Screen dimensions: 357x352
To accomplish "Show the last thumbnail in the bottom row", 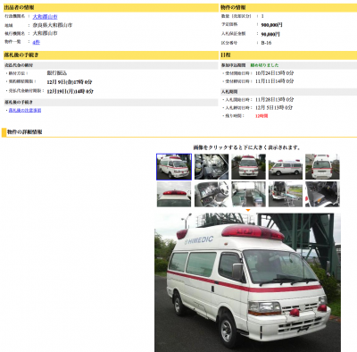I will click(322, 194).
